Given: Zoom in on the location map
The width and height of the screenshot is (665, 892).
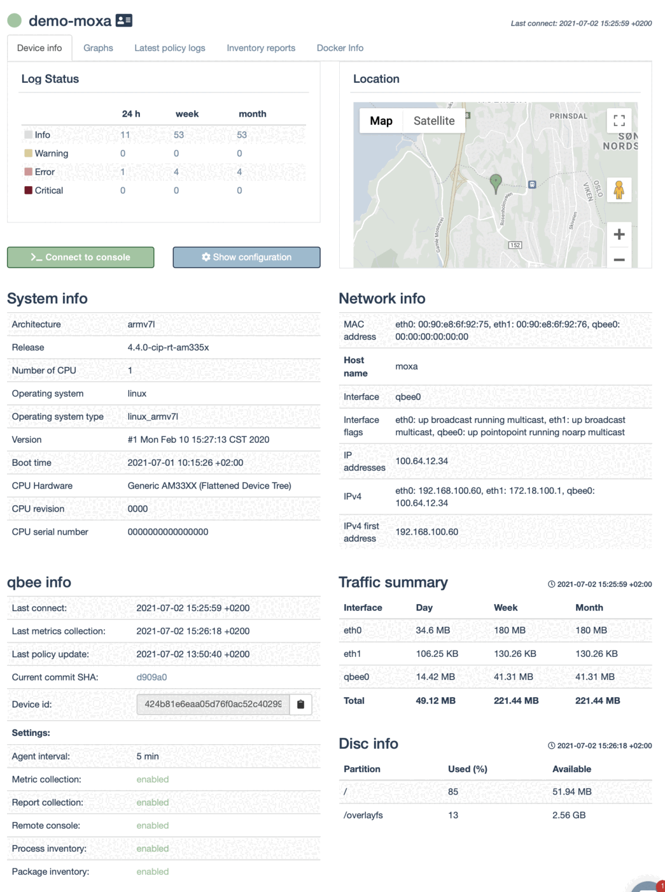Looking at the screenshot, I should [x=619, y=234].
